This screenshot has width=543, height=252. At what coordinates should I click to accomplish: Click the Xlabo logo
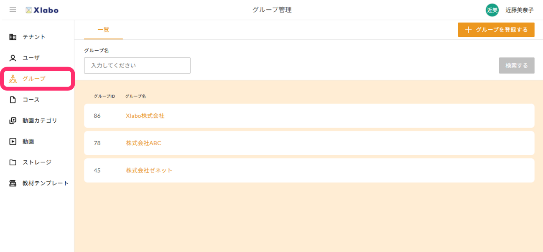point(42,10)
